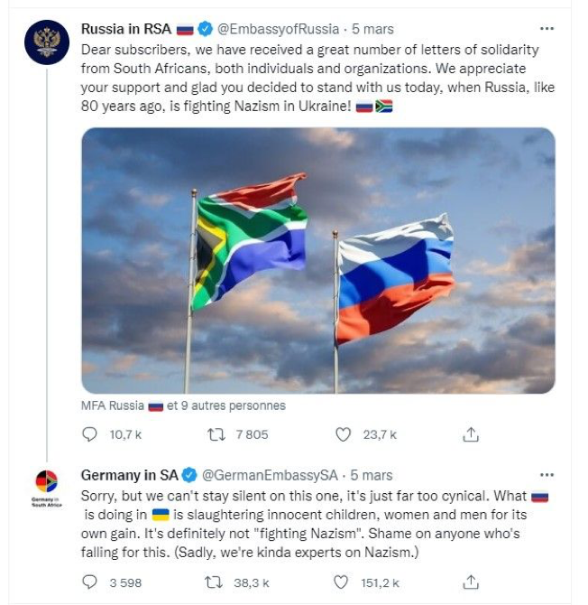Reply to the Germany in SA tweet
Image resolution: width=588 pixels, height=605 pixels.
[x=89, y=582]
